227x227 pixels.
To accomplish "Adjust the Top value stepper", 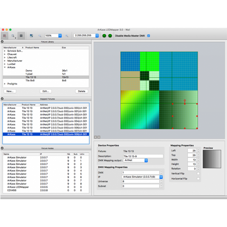I will (198, 155).
